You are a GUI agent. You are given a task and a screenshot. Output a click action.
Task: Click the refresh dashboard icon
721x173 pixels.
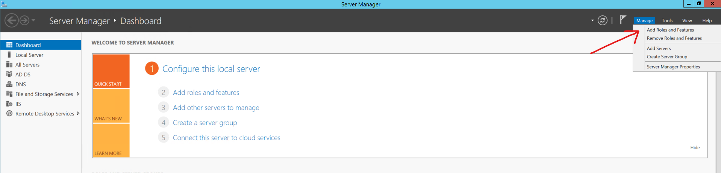click(x=602, y=20)
